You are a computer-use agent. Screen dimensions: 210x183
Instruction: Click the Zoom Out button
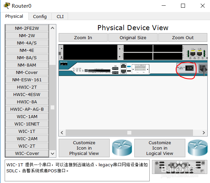[x=183, y=37]
